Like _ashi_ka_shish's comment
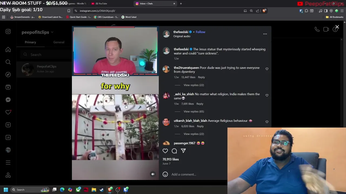 pos(267,95)
